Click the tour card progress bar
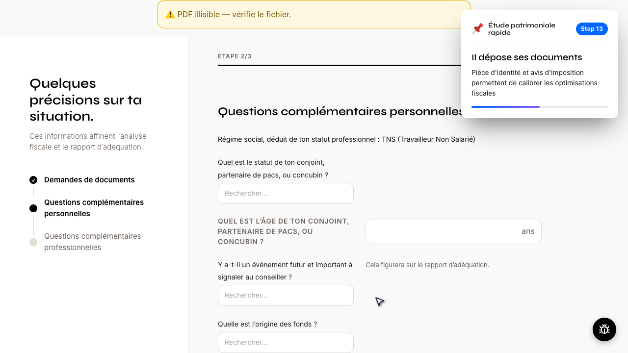628x353 pixels. point(540,106)
